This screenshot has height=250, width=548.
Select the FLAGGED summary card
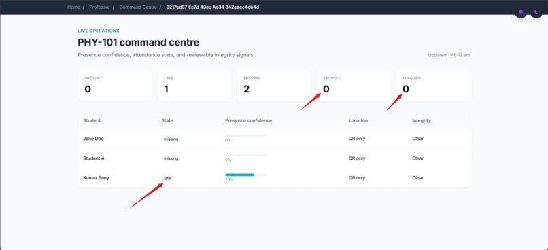[x=433, y=85]
